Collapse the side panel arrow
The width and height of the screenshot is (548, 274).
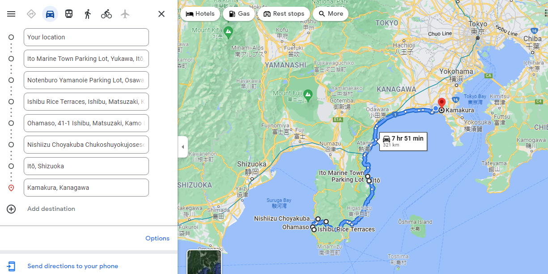point(183,147)
